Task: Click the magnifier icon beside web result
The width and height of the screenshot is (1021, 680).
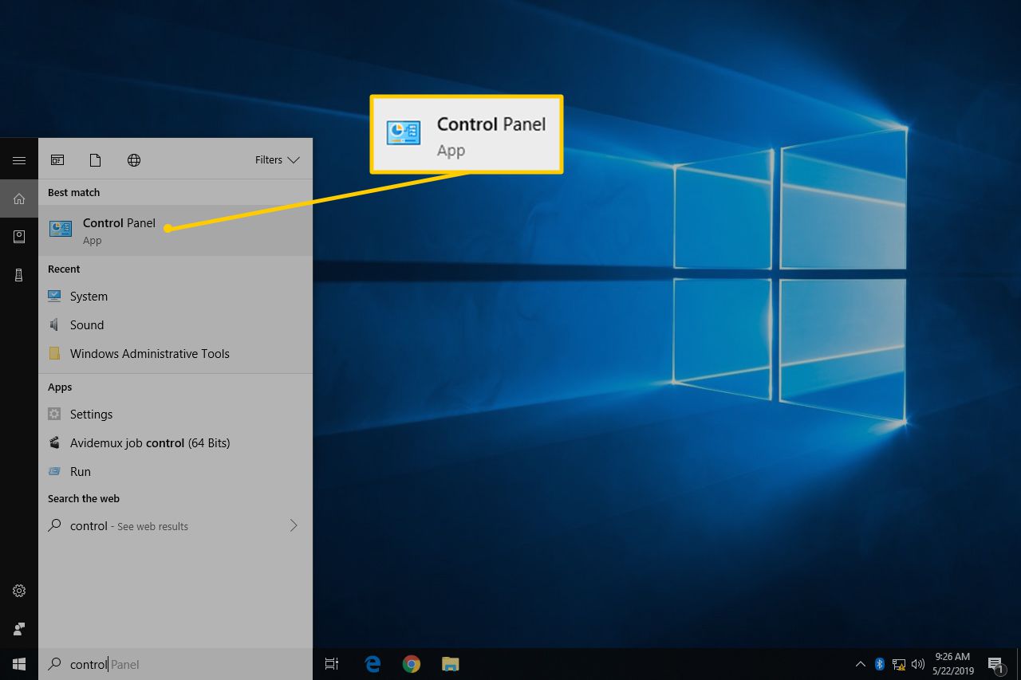Action: click(54, 525)
